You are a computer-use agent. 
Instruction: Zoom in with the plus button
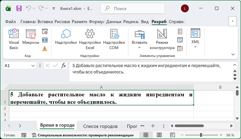[x=221, y=135]
